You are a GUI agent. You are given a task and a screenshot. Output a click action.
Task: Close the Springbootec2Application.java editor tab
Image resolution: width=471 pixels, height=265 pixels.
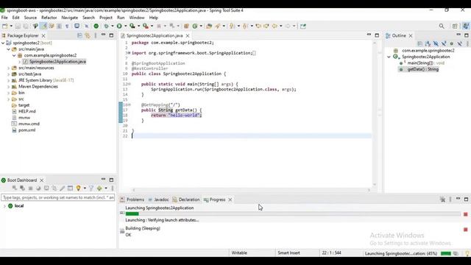pos(188,36)
